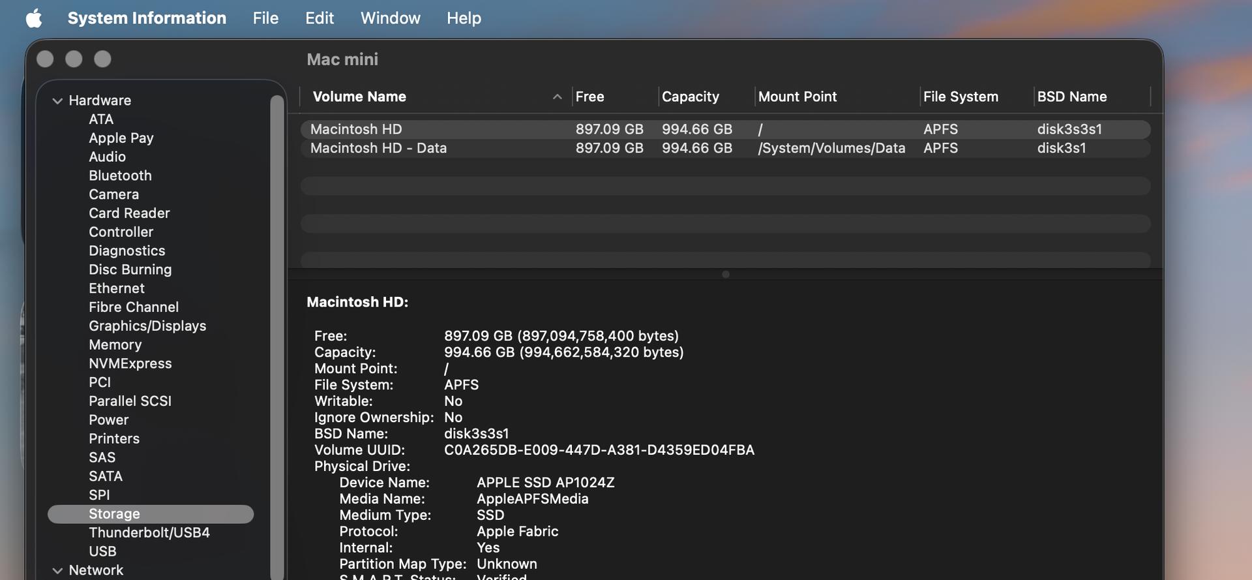Select Apple Pay in the sidebar

121,138
